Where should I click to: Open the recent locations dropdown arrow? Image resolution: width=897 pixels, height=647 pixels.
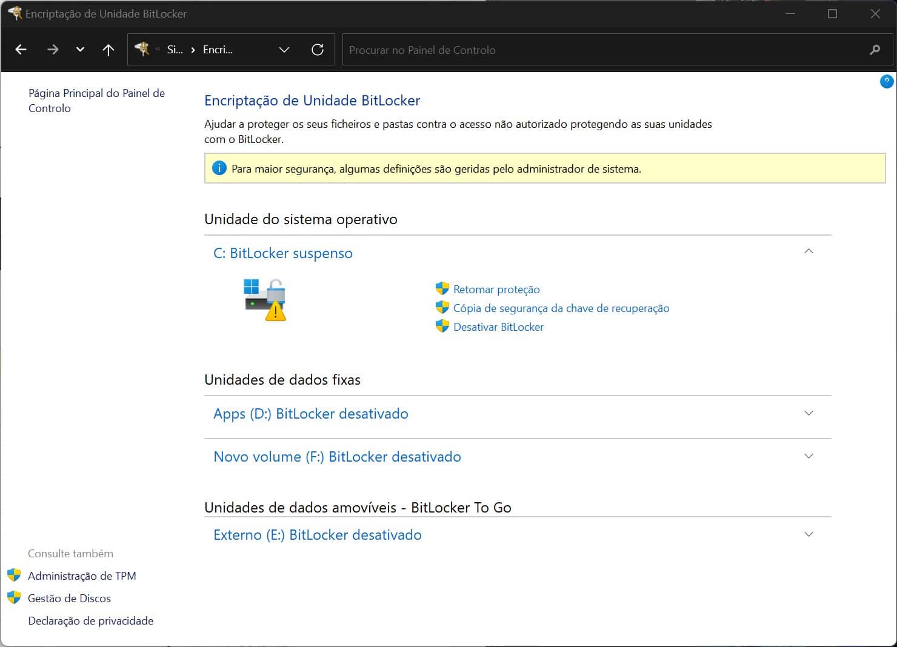(x=80, y=50)
